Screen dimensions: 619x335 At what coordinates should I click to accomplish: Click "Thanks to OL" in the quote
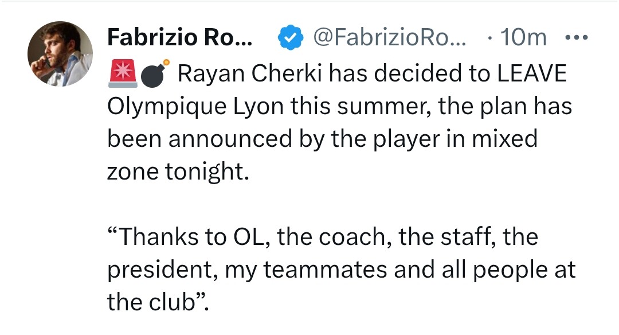189,237
